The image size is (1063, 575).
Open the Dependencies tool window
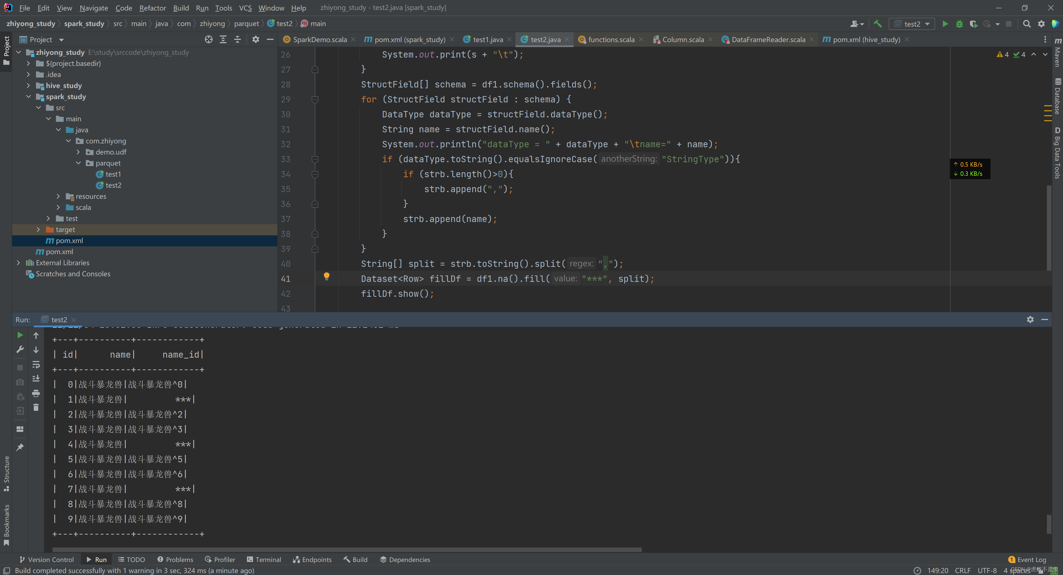click(x=405, y=559)
